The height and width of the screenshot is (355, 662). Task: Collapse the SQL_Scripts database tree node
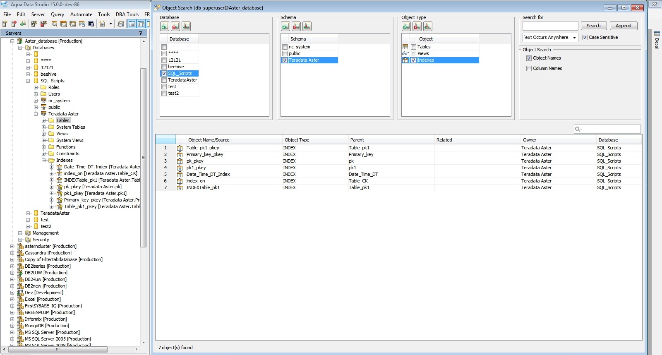[x=28, y=81]
